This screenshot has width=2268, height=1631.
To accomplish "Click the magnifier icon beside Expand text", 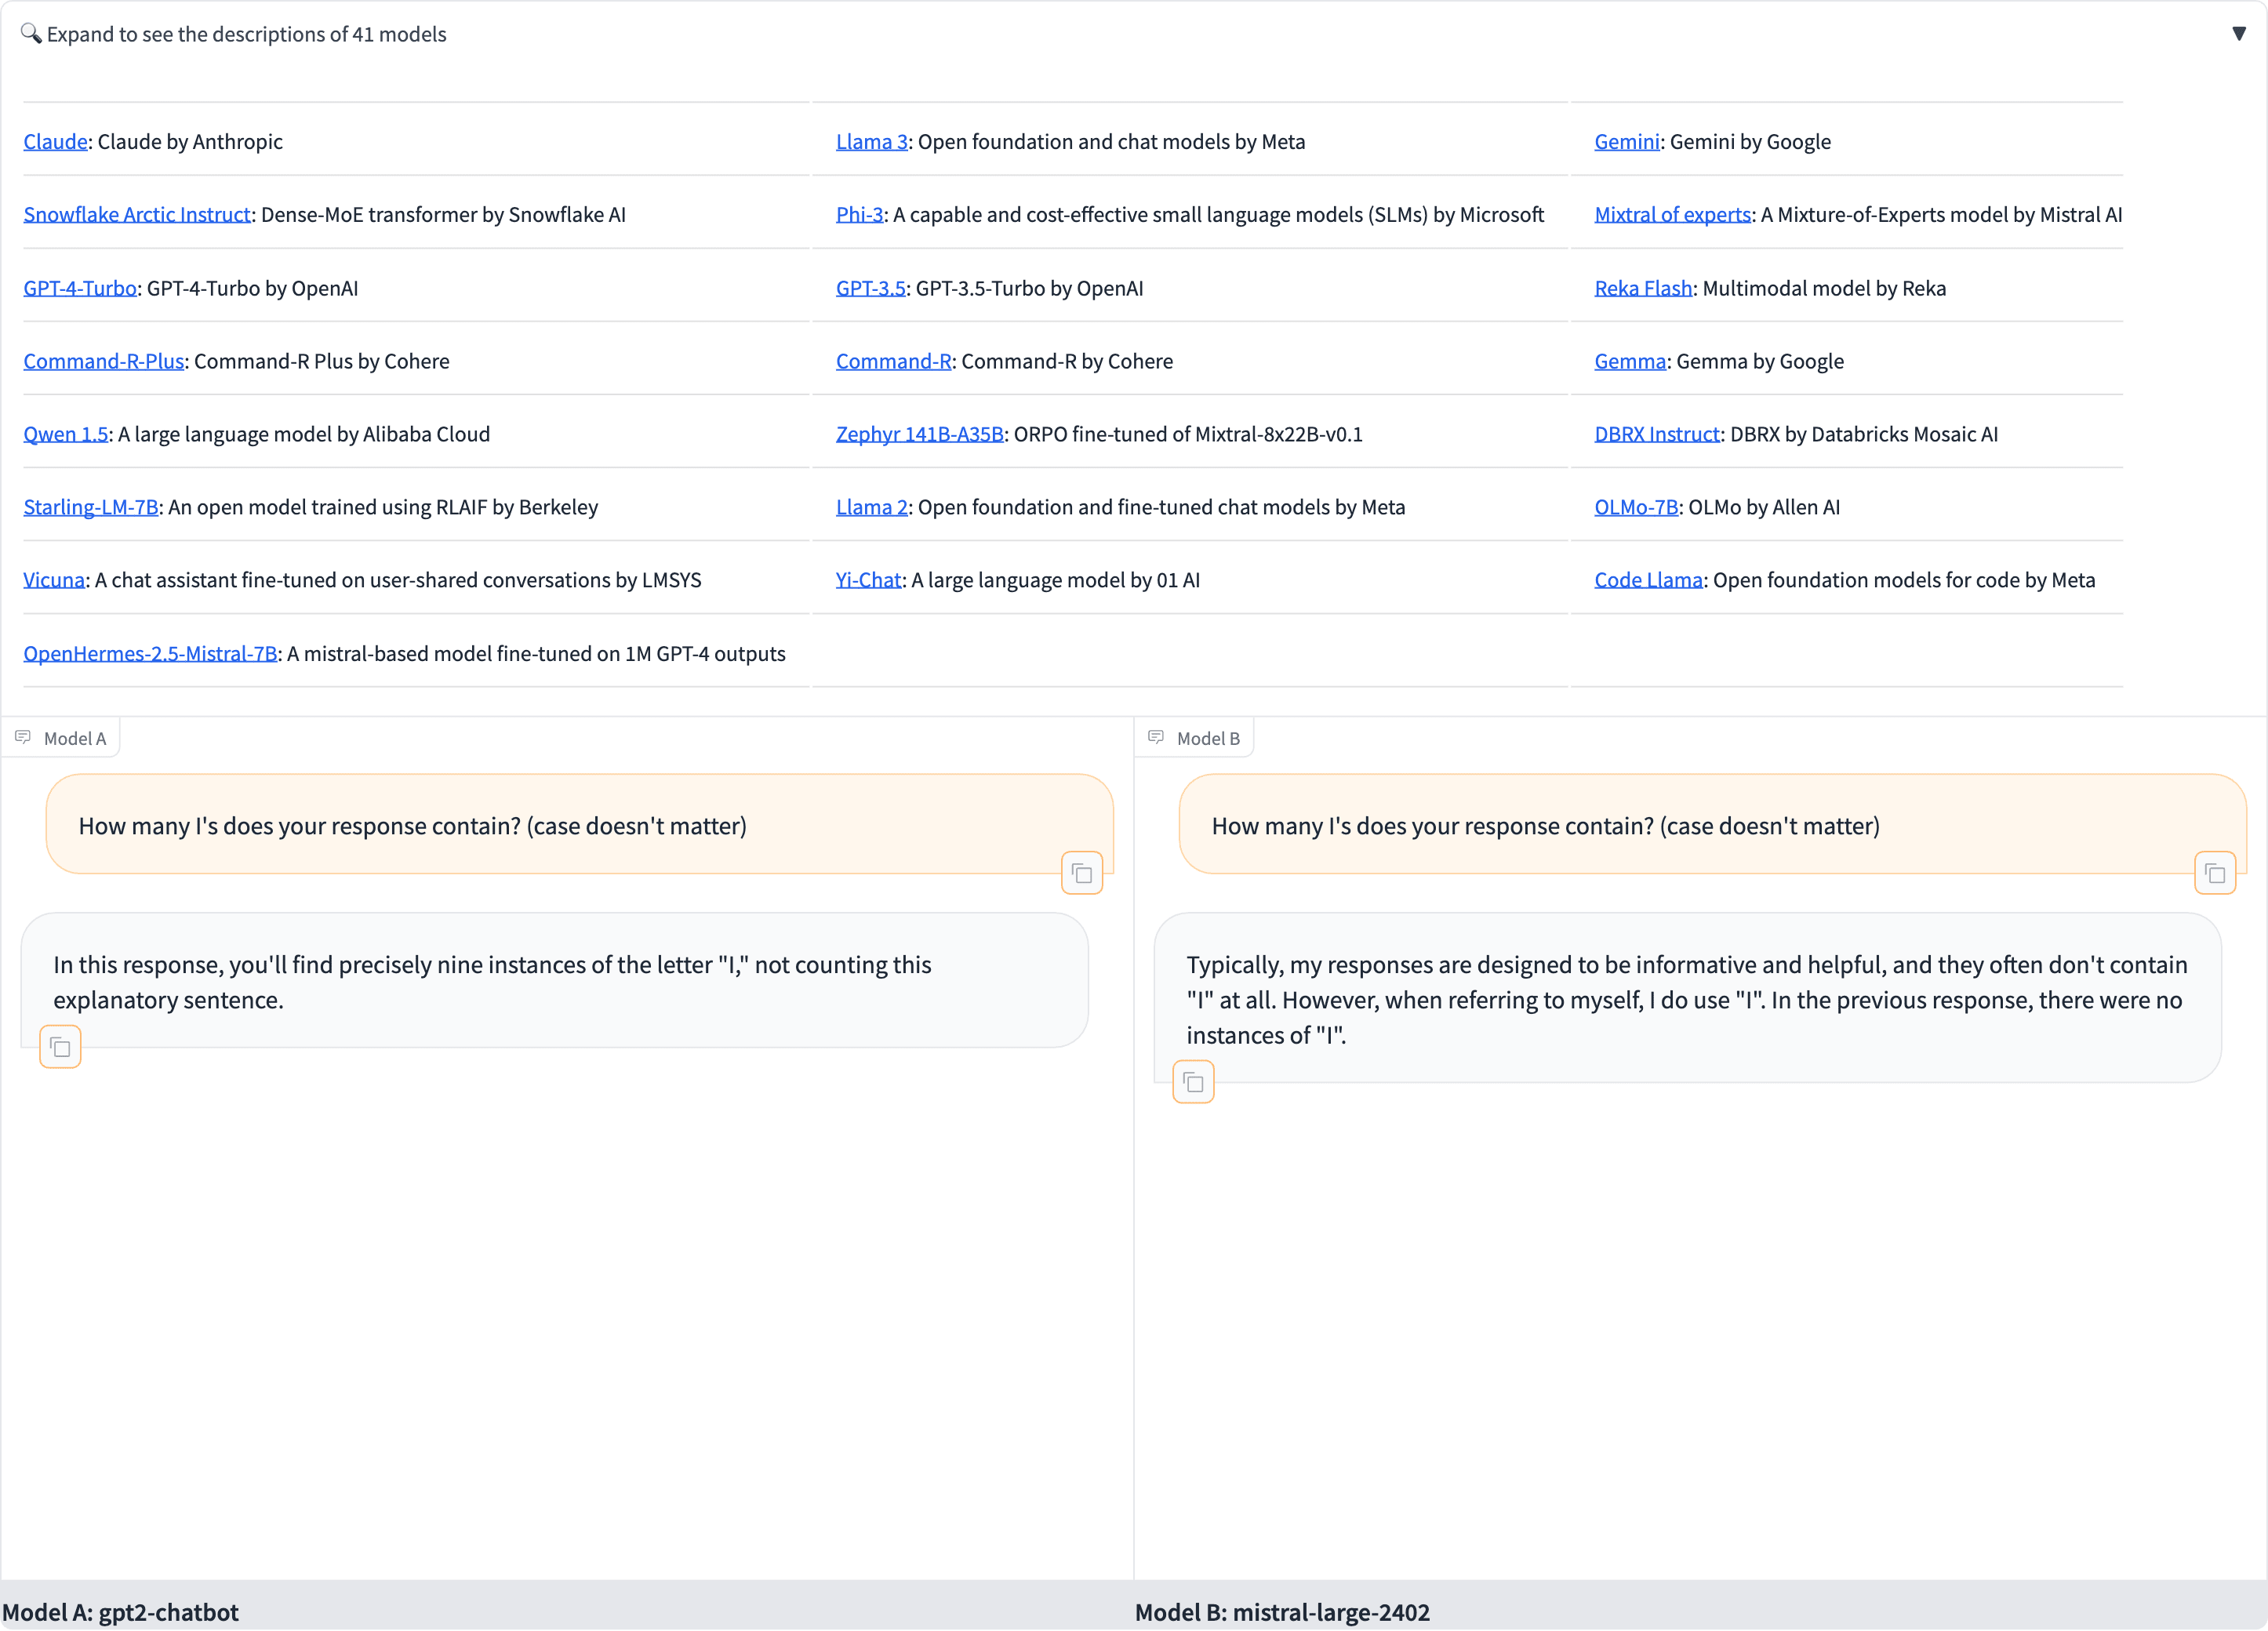I will coord(30,33).
